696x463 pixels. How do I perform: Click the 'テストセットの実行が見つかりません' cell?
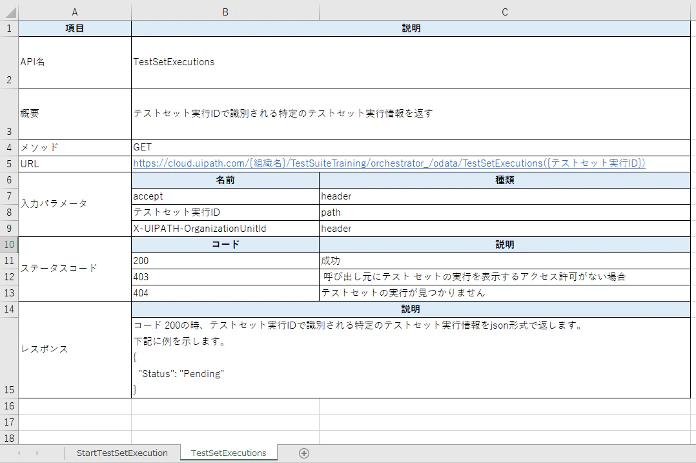click(x=505, y=293)
